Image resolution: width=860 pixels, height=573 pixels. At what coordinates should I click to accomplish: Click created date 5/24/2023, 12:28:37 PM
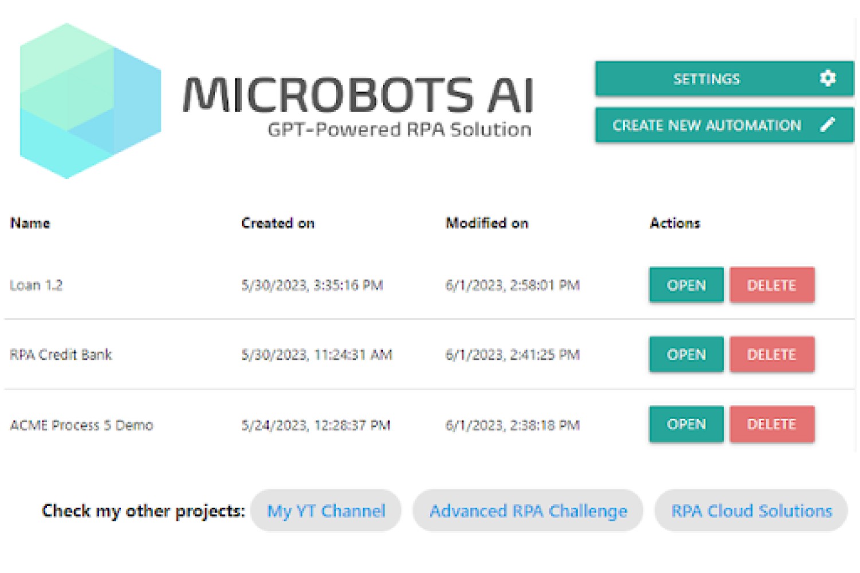pyautogui.click(x=316, y=425)
